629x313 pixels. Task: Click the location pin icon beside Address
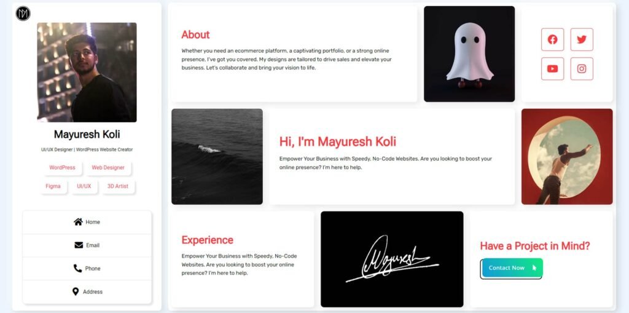76,291
